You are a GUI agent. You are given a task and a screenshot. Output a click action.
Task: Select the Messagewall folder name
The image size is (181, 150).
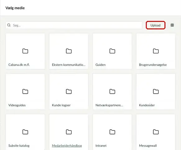(x=148, y=146)
